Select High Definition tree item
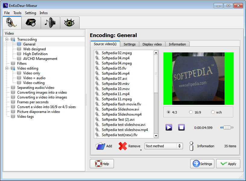Image resolution: width=246 pixels, height=181 pixels. [x=35, y=54]
